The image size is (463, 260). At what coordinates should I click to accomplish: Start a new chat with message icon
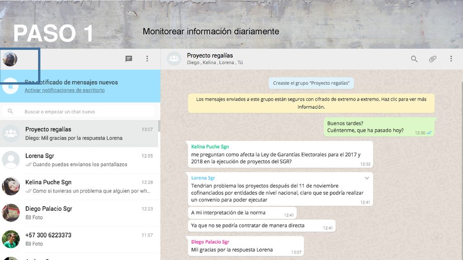129,59
